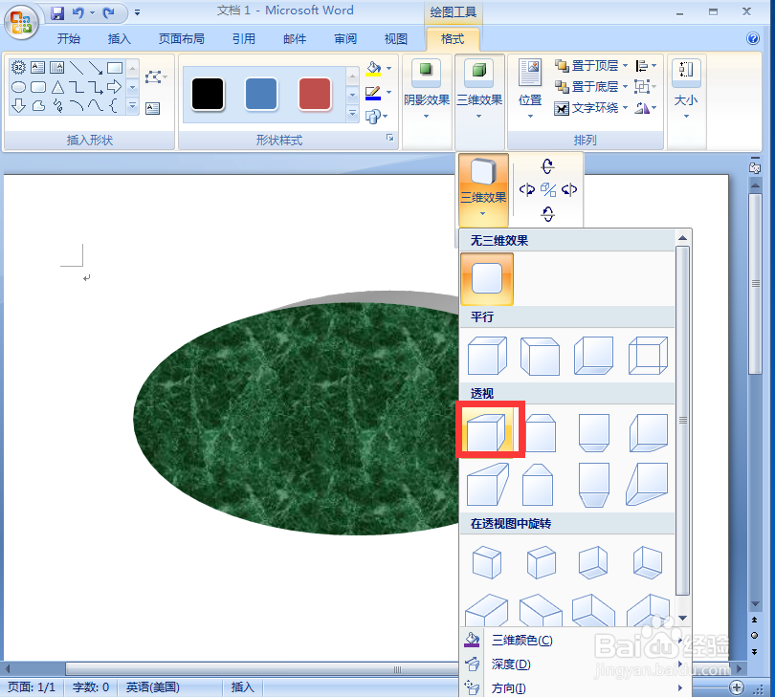This screenshot has width=775, height=697.
Task: Select the right arrow shape
Action: [x=114, y=87]
